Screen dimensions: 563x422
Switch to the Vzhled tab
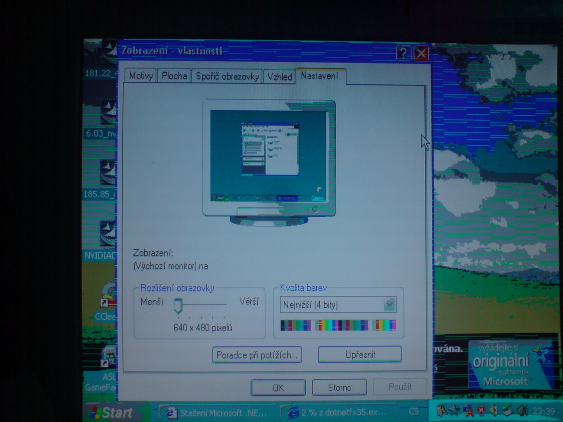(280, 77)
